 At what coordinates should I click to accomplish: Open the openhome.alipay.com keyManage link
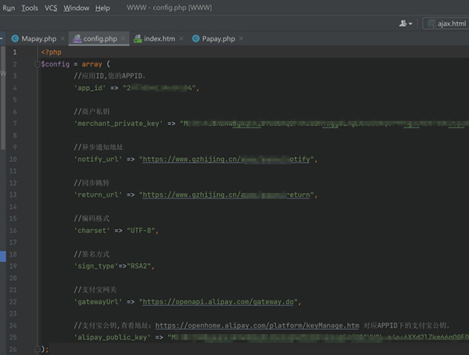[x=257, y=325]
